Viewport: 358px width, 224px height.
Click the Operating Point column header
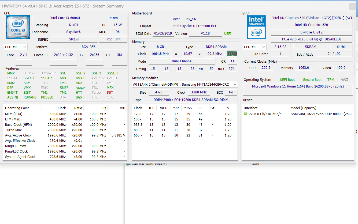tap(23, 108)
